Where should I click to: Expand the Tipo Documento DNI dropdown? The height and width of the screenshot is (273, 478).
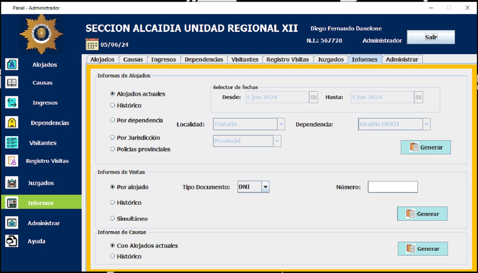pos(265,187)
